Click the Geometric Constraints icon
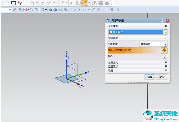This screenshot has height=122, width=179. (72, 3)
